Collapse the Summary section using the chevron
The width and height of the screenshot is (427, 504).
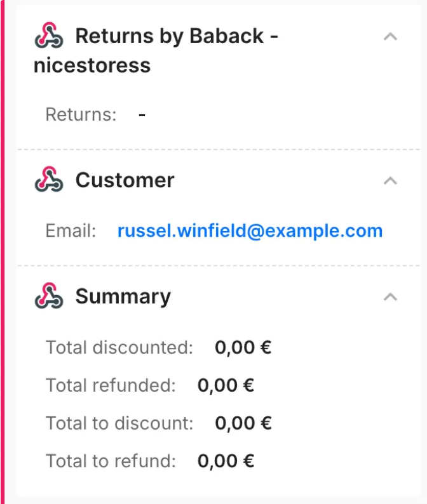coord(391,296)
